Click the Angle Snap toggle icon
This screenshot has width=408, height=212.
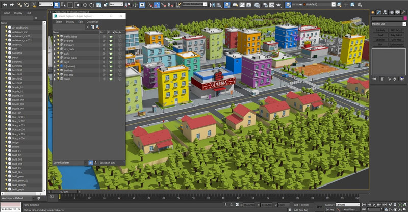click(x=157, y=5)
